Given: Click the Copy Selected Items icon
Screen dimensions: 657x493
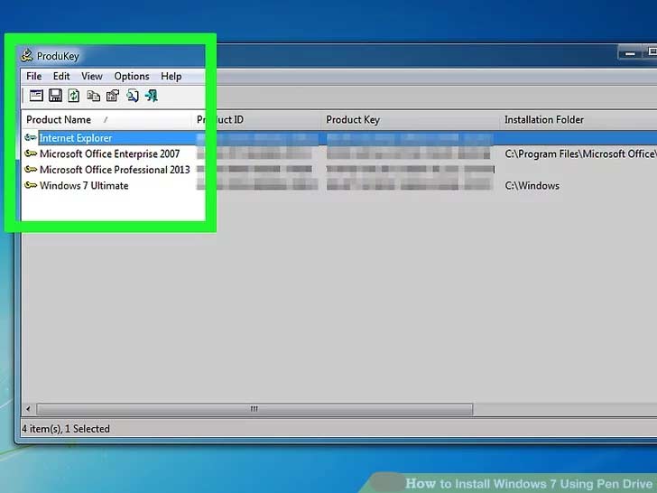Looking at the screenshot, I should pyautogui.click(x=93, y=96).
